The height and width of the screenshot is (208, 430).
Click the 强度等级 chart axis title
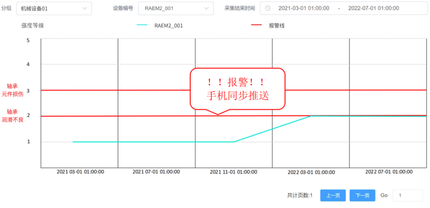click(33, 26)
